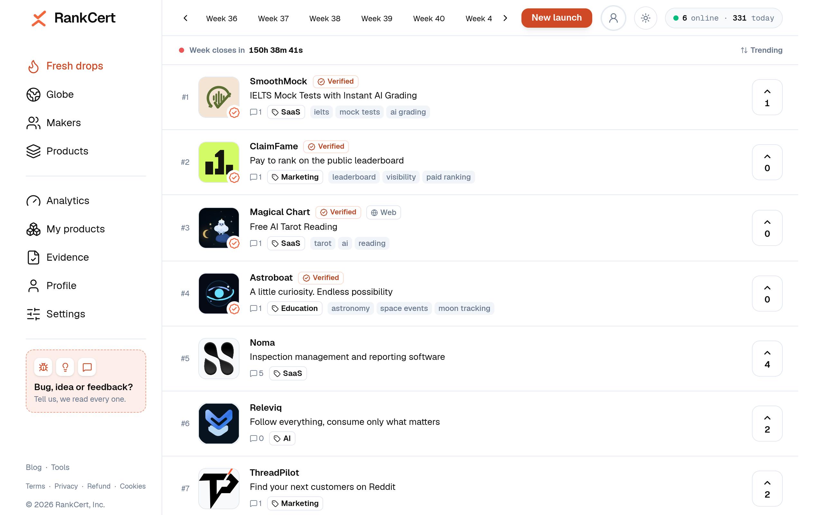This screenshot has height=515, width=824.
Task: Open the SmoothMock product thumbnail
Action: pos(219,97)
